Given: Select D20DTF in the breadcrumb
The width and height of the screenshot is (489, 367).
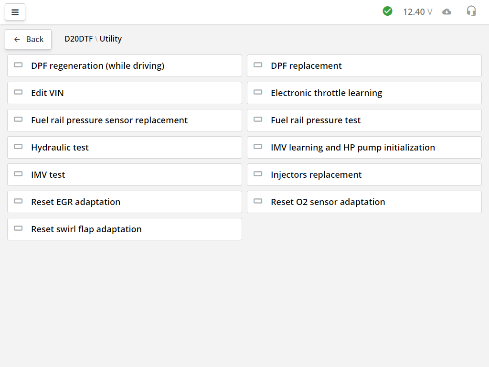Looking at the screenshot, I should 78,39.
